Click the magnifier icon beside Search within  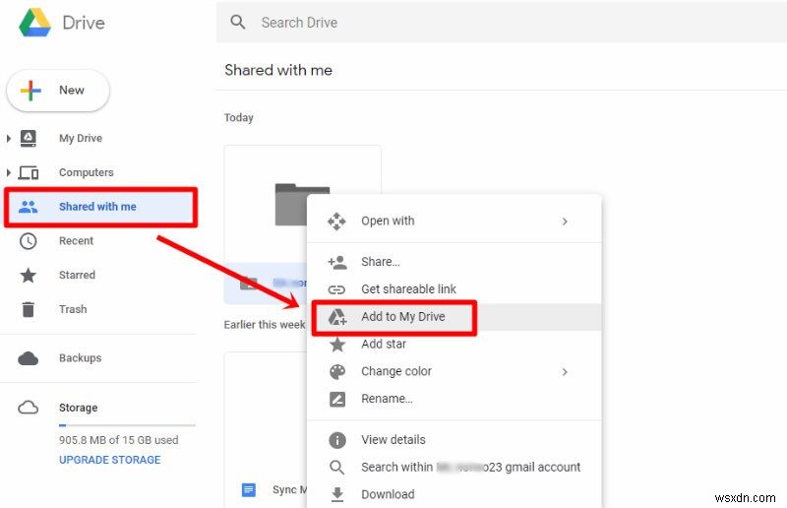pyautogui.click(x=337, y=468)
